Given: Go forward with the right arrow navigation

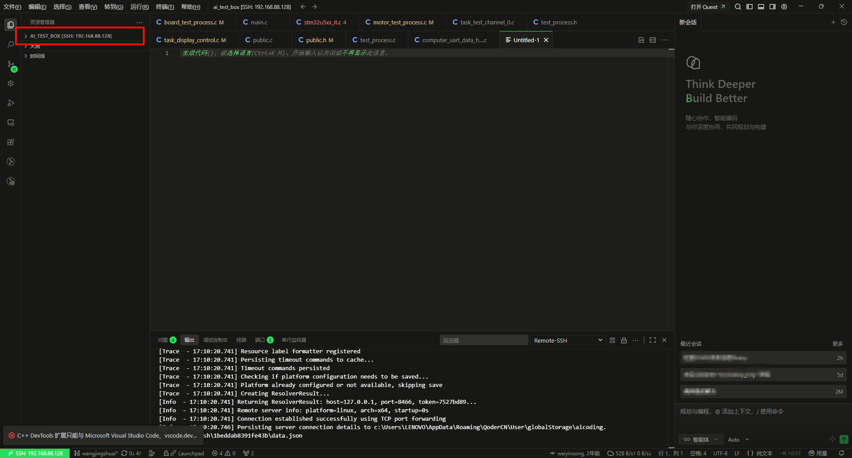Looking at the screenshot, I should point(315,7).
